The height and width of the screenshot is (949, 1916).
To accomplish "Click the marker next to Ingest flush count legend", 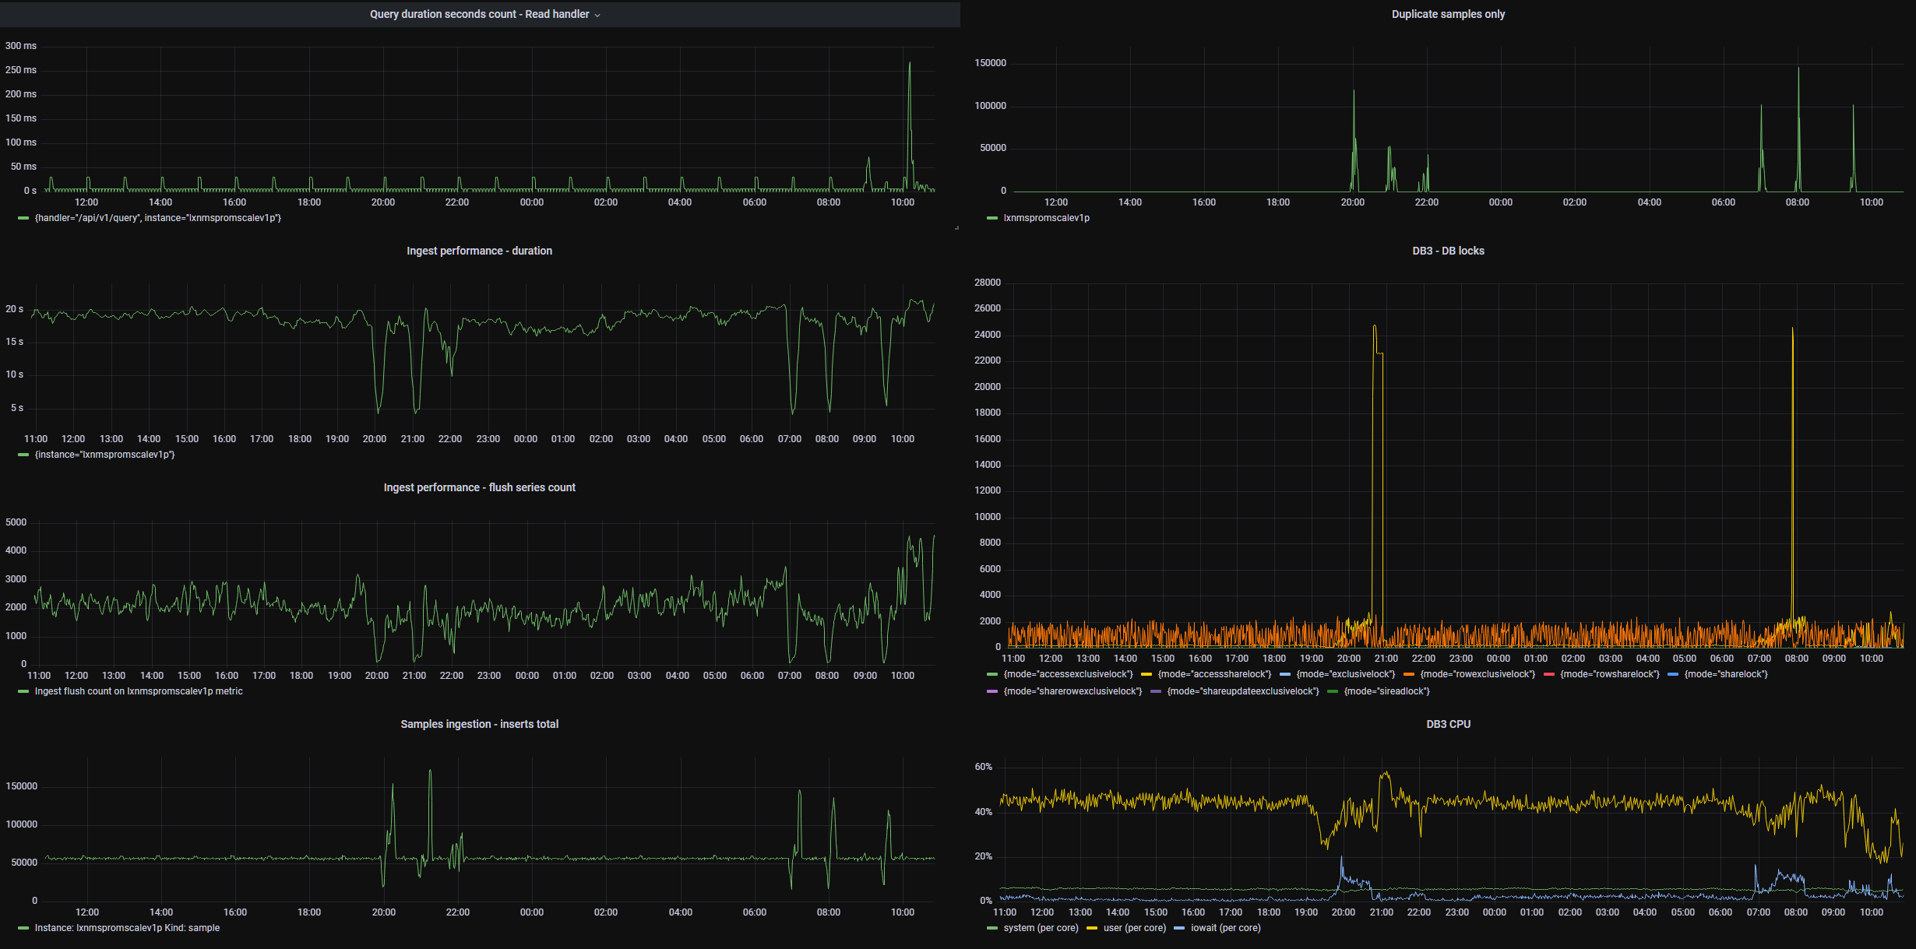I will coord(22,691).
